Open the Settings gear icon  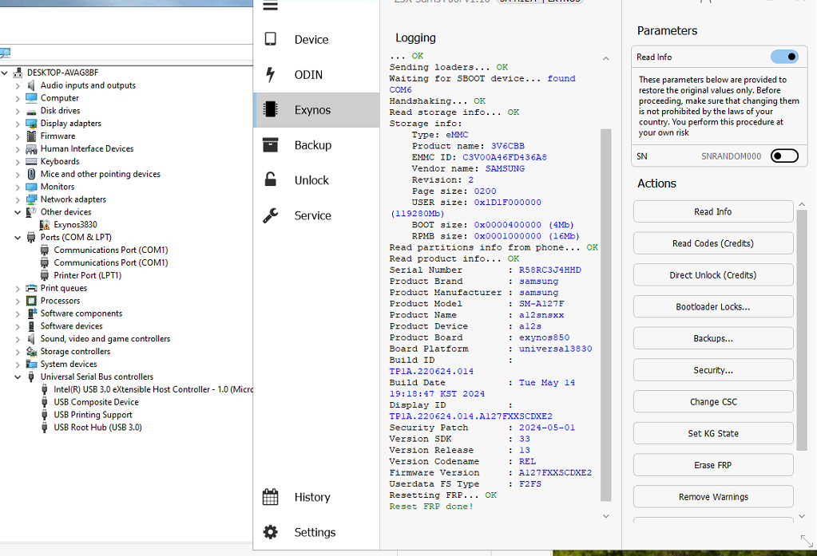(x=271, y=532)
